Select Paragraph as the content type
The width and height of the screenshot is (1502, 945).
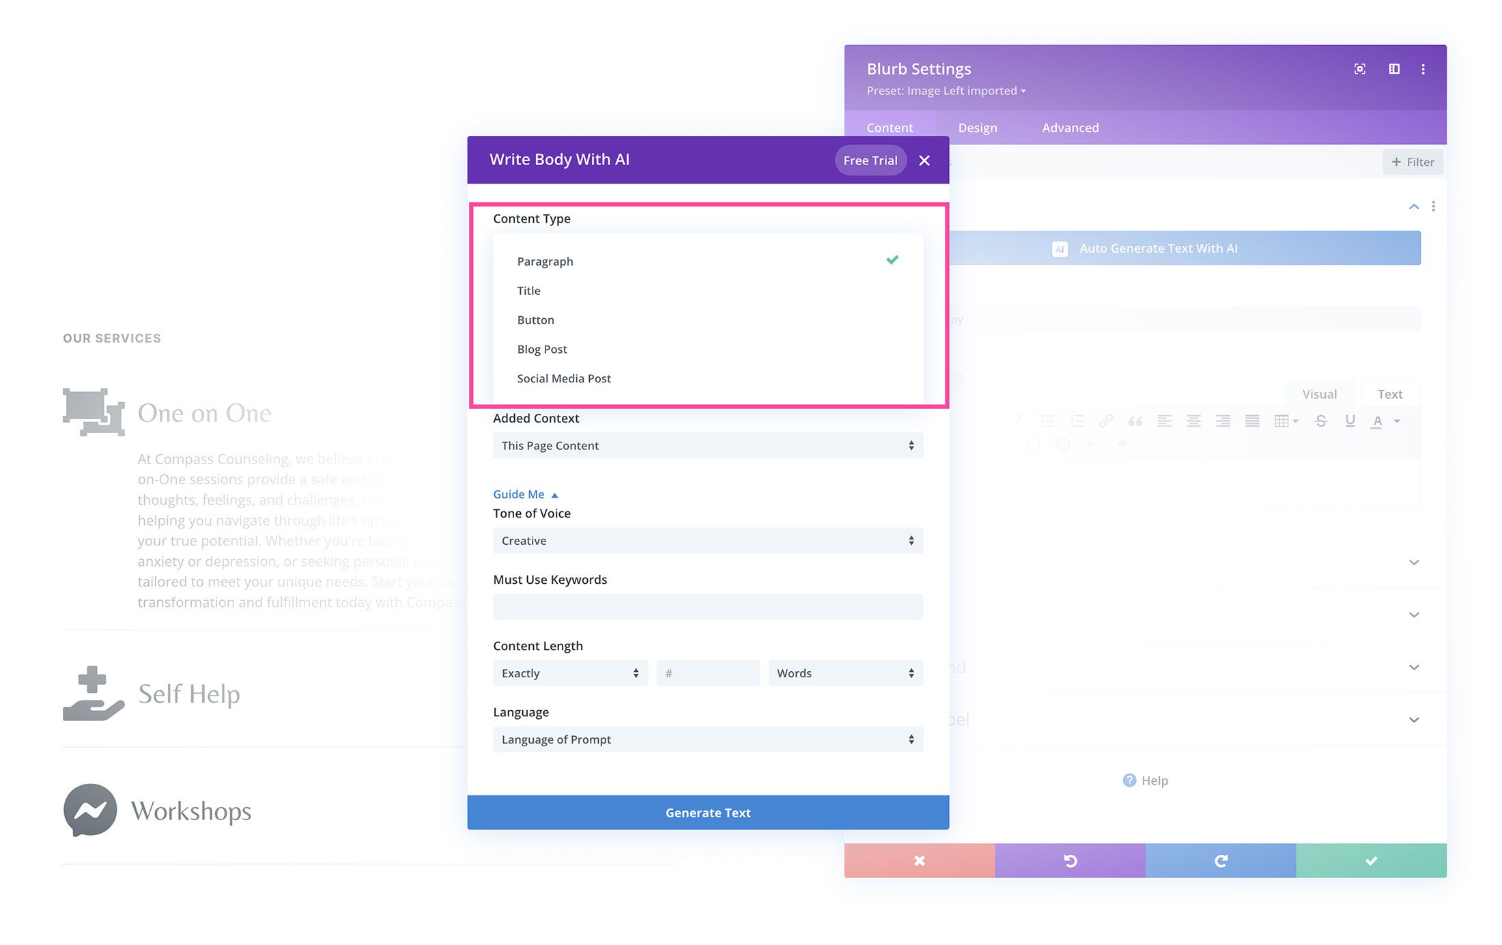tap(544, 260)
